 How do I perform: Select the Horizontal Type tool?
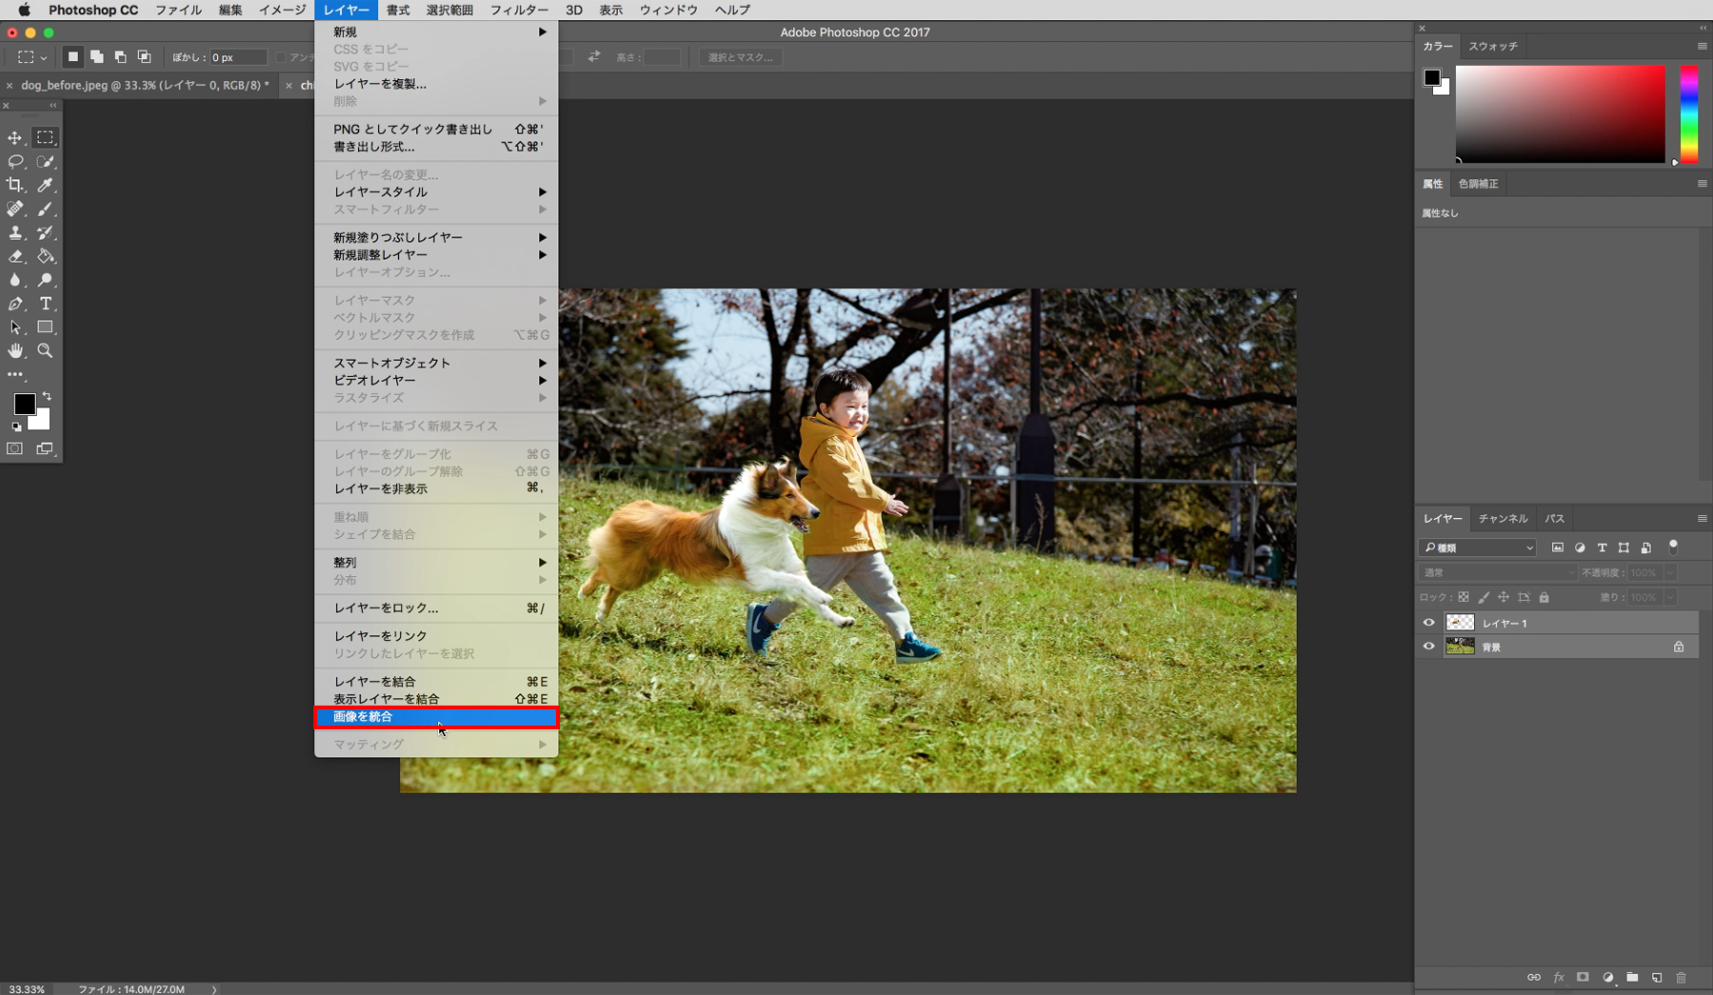click(45, 304)
